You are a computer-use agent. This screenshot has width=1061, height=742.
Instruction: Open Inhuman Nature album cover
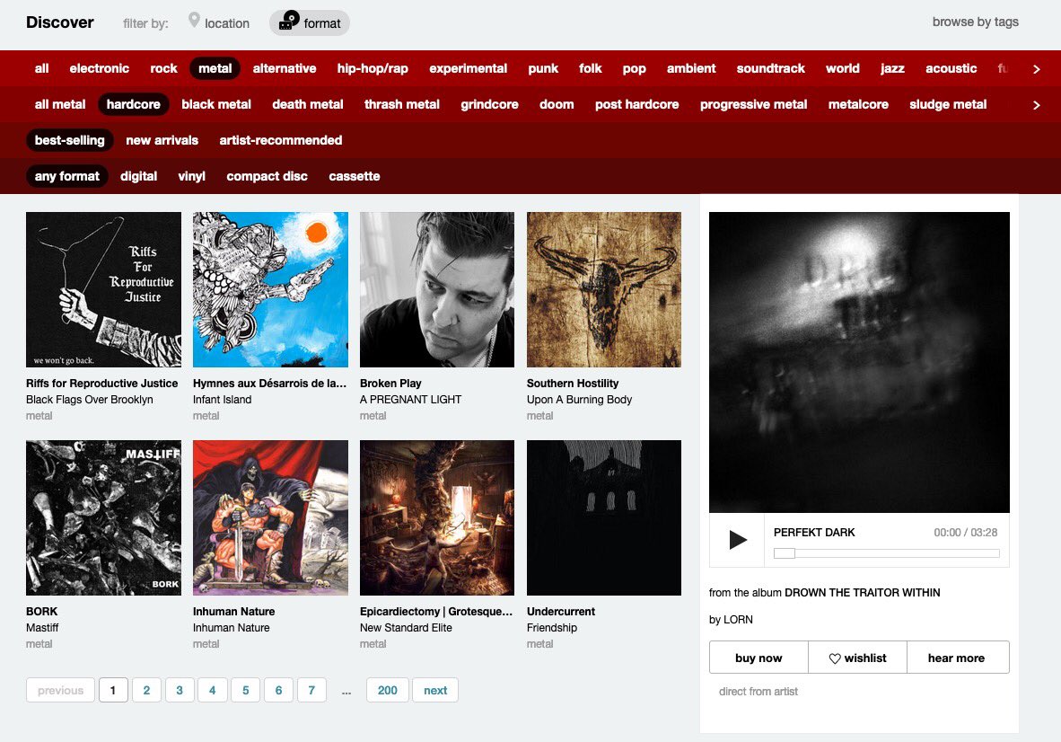pos(271,518)
